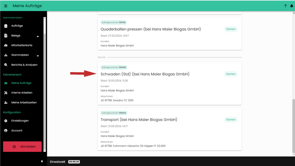Viewport: 295px width, 166px height.
Task: Open Berichte & Analysen menu item
Action: click(x=24, y=65)
